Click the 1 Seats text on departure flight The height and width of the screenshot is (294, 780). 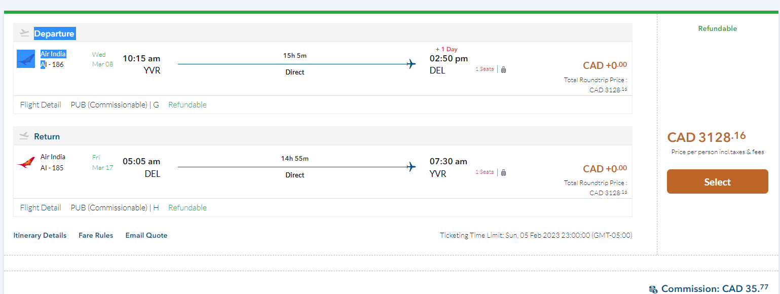click(485, 69)
